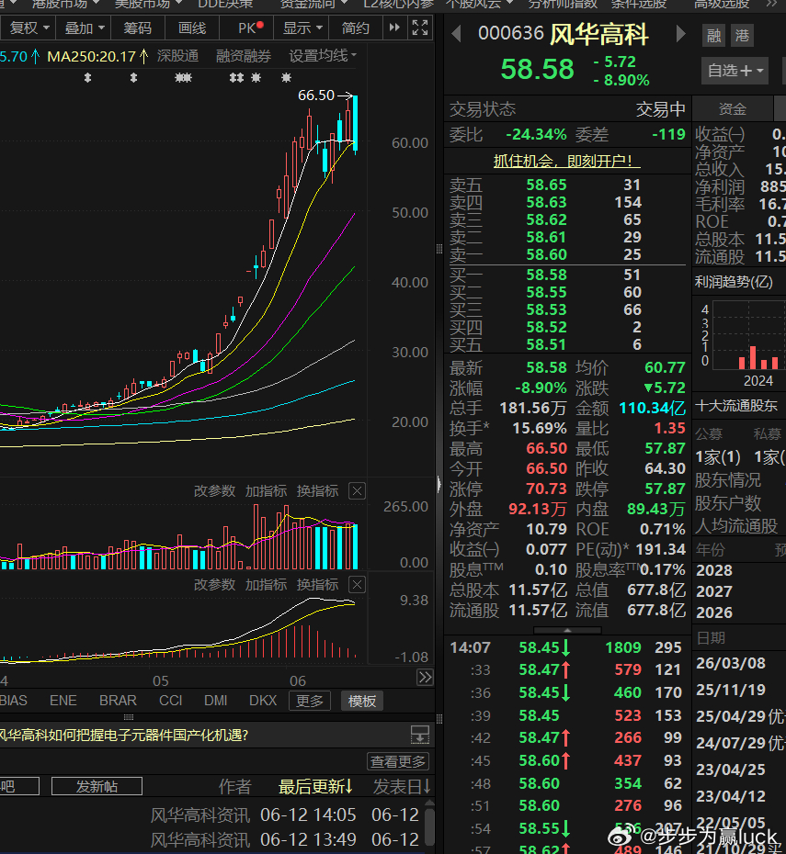Click 改参数 in volume panel

point(215,491)
